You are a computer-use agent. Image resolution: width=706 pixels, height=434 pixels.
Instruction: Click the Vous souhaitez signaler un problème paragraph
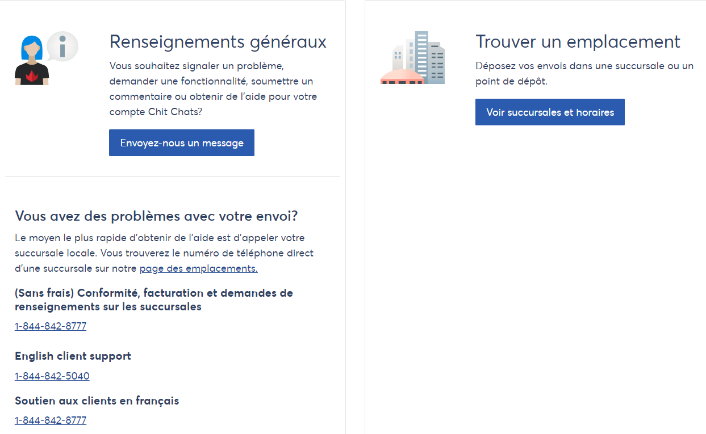click(214, 89)
